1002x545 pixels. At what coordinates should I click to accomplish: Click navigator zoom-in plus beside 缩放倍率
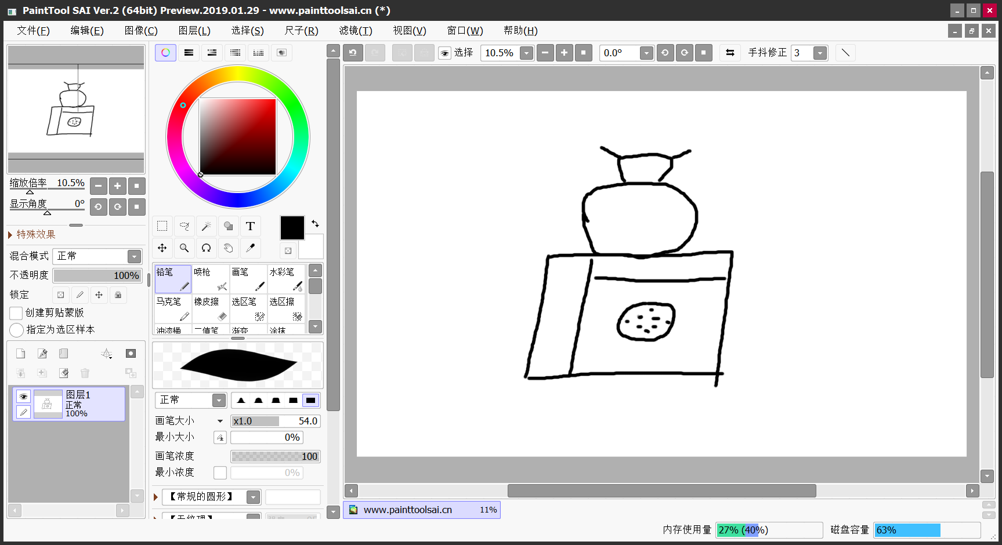pyautogui.click(x=118, y=186)
